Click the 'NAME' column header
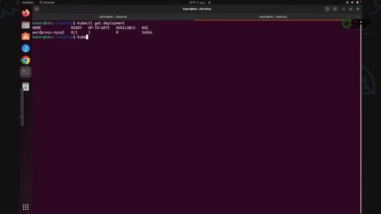381x214 pixels. click(37, 28)
